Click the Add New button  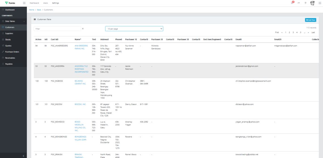pyautogui.click(x=311, y=20)
